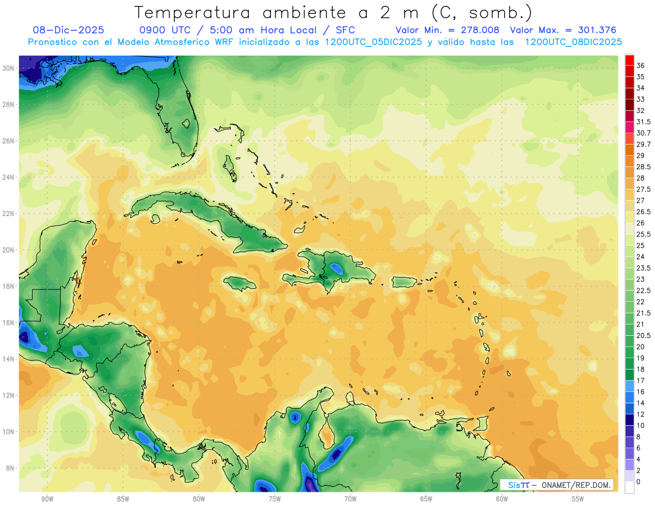Select the valid time "1200UTC_08DIC2025"
The height and width of the screenshot is (506, 655).
573,42
